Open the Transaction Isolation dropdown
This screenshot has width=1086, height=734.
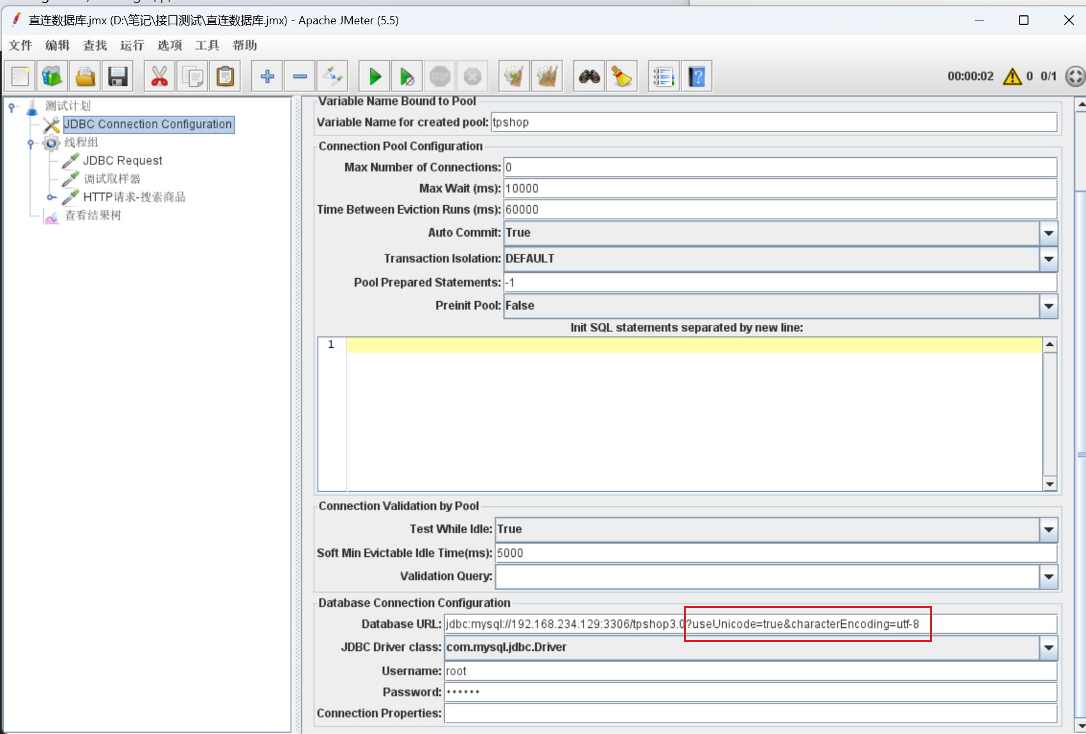coord(1048,259)
